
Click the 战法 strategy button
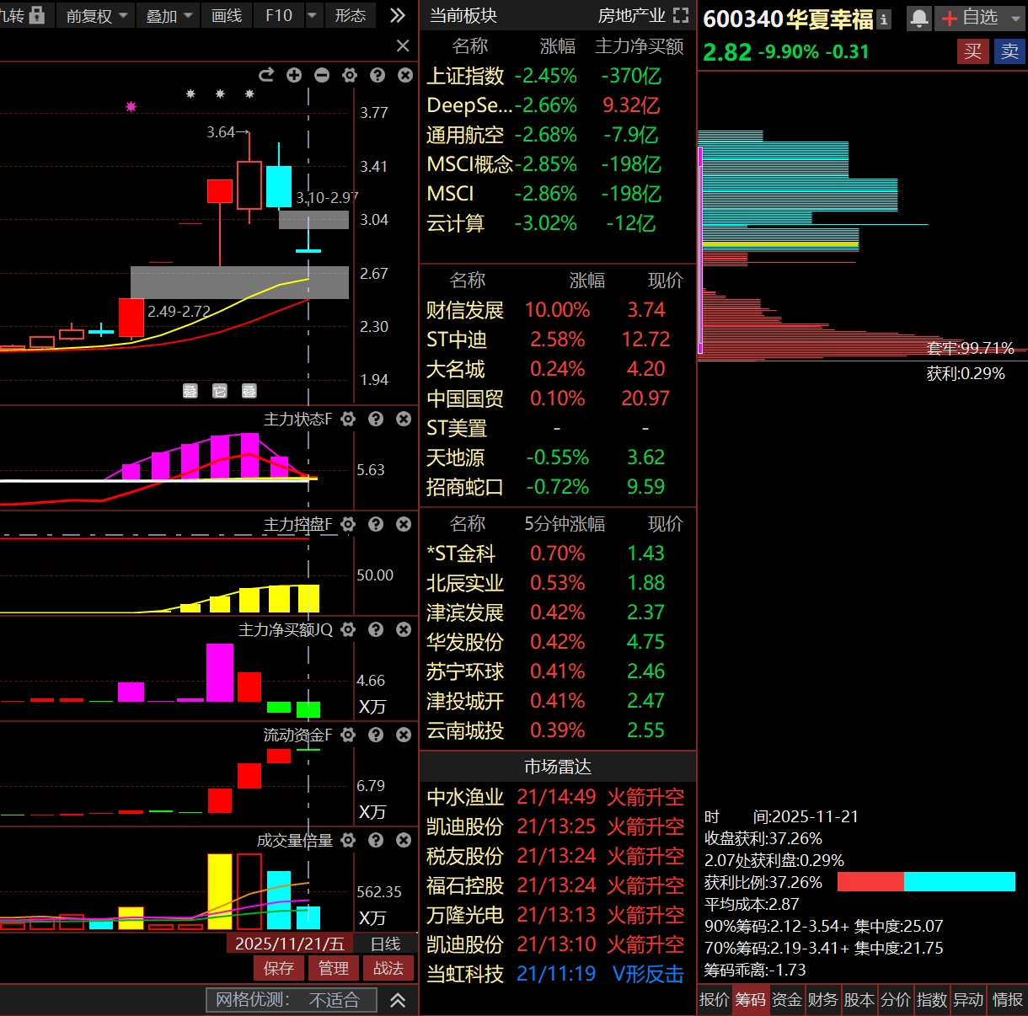[388, 968]
